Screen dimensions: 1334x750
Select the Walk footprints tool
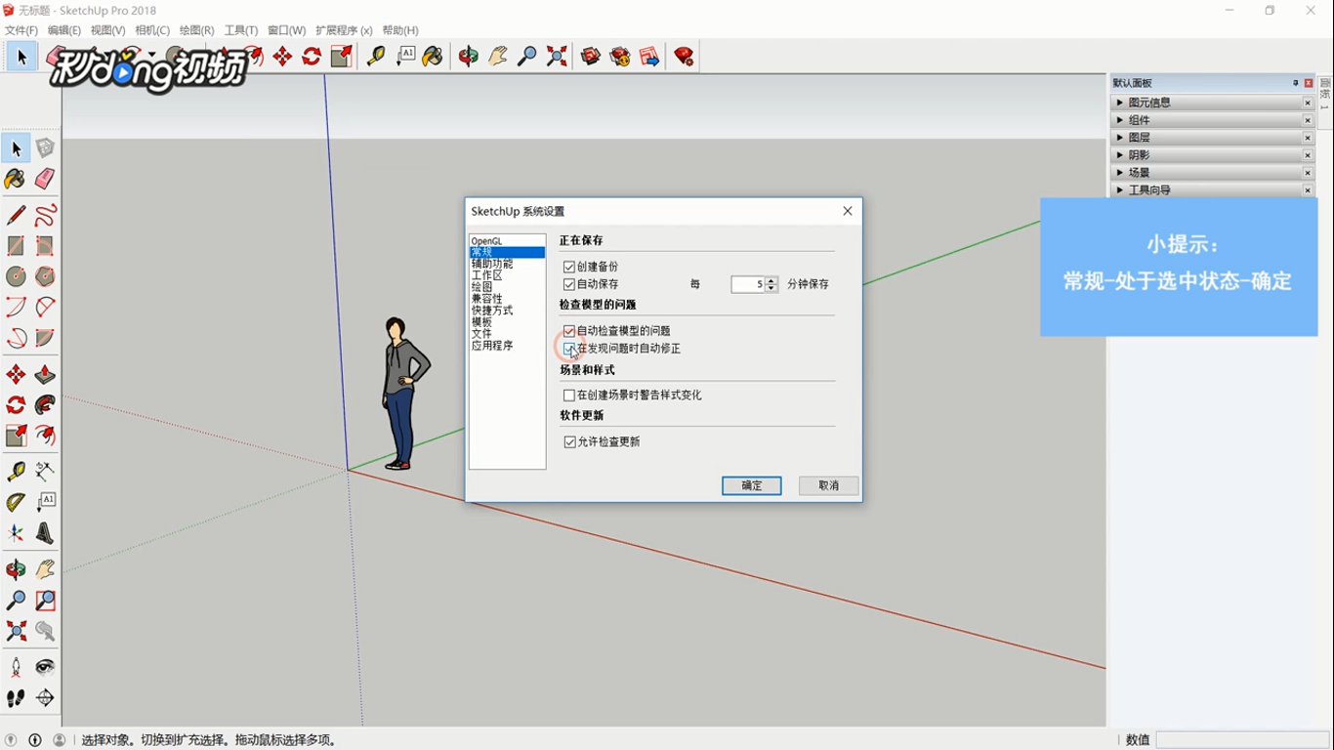click(16, 698)
